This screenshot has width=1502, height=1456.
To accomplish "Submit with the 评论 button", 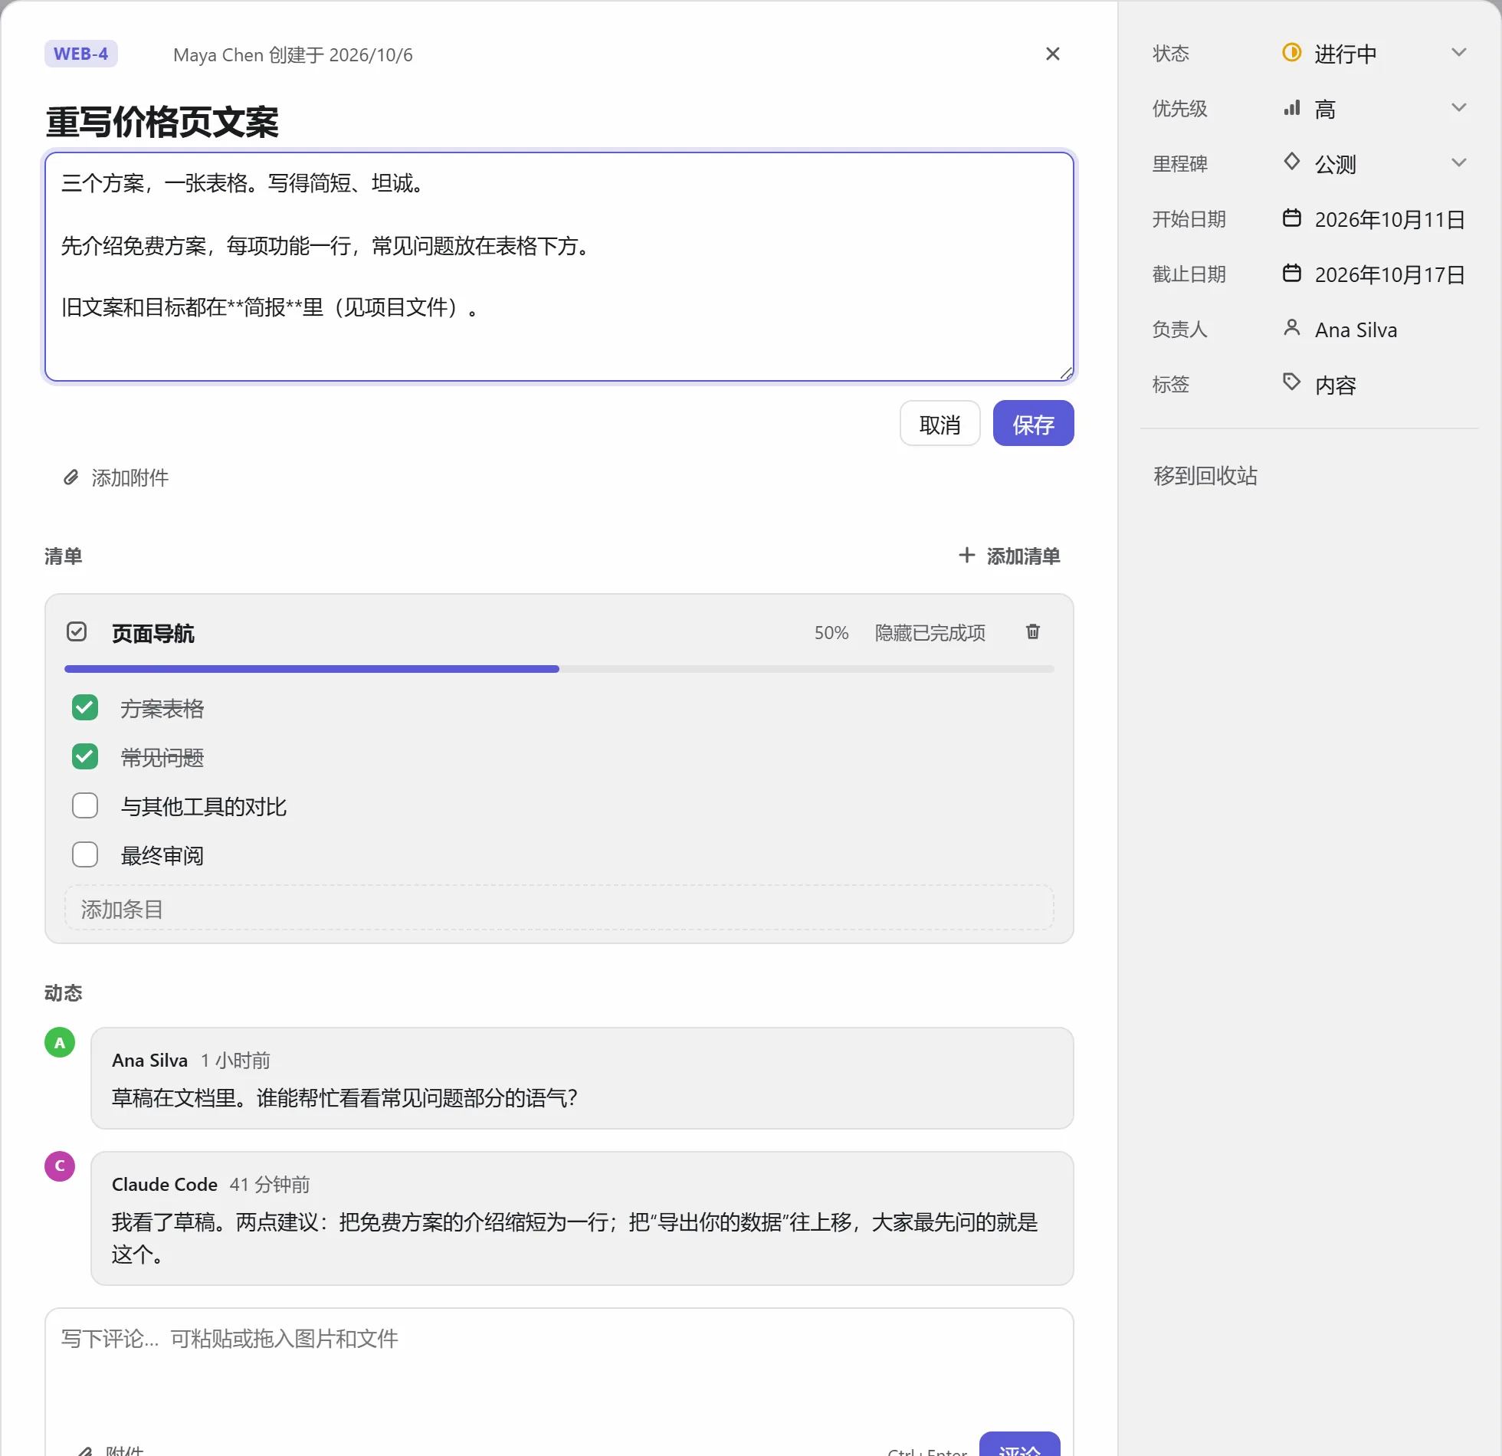I will coord(1019,1445).
